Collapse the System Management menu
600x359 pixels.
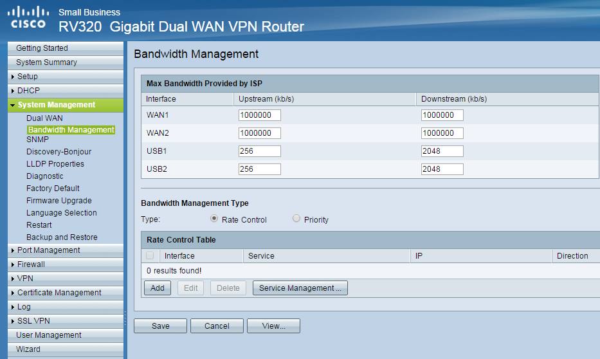pos(66,105)
